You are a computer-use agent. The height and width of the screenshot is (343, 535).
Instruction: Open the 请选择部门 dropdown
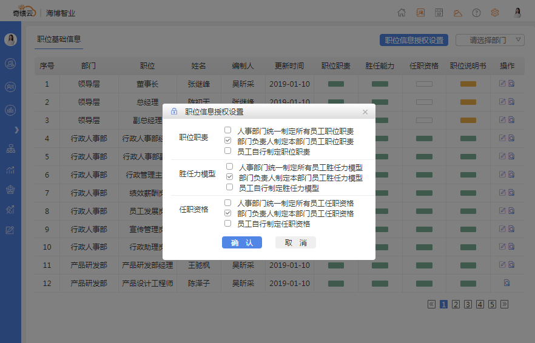point(490,40)
